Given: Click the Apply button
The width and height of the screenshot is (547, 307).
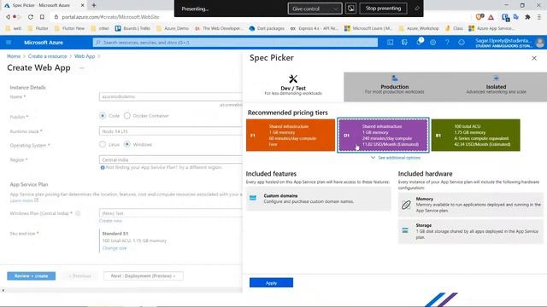Looking at the screenshot, I should (271, 282).
